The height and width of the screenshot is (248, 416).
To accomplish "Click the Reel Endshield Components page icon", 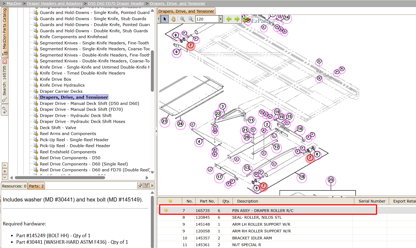I will tap(36, 152).
